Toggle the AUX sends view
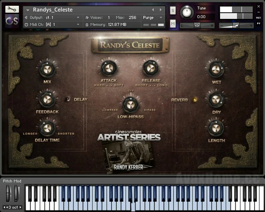The height and width of the screenshot is (212, 265). coord(258,18)
